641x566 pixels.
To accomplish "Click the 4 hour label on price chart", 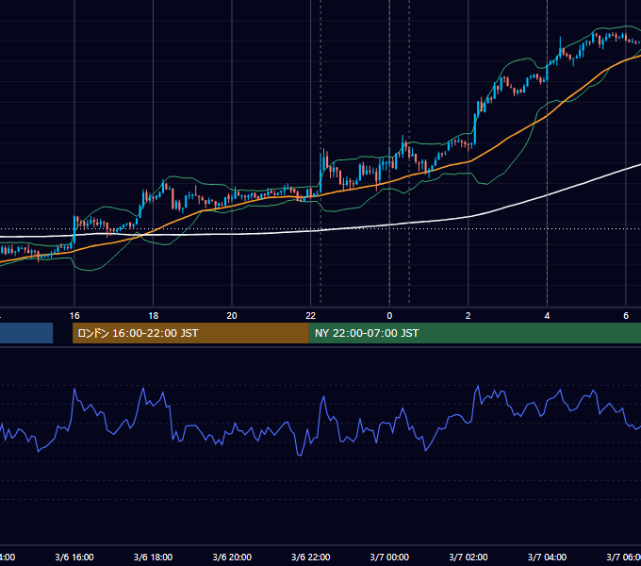I will [x=547, y=315].
